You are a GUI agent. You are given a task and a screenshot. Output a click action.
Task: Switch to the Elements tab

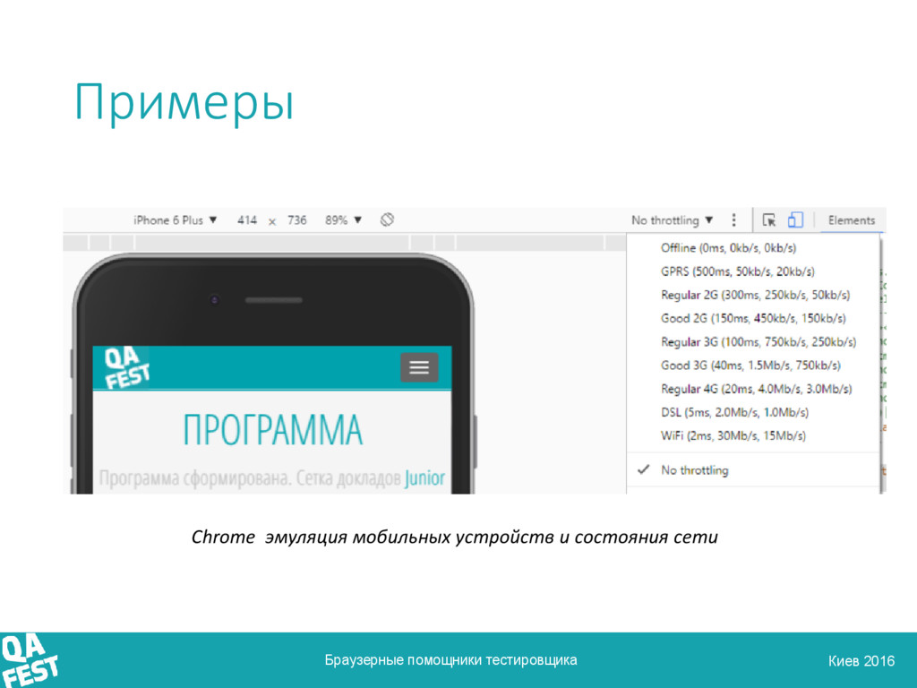click(852, 220)
